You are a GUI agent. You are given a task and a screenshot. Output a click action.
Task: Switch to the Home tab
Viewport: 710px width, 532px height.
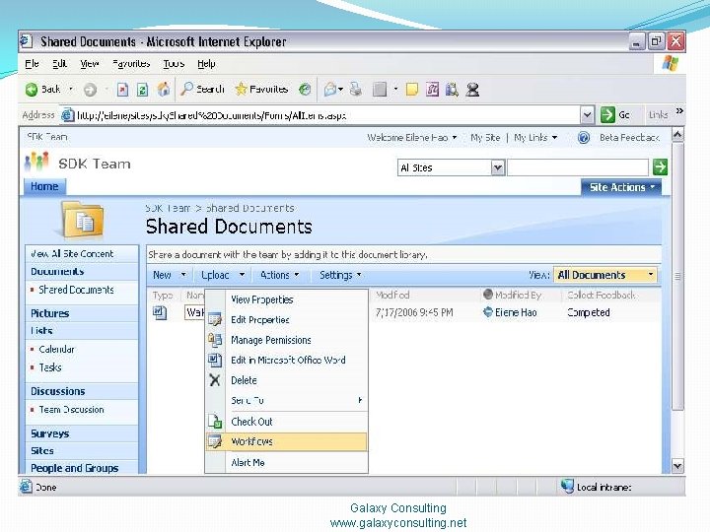(x=44, y=186)
